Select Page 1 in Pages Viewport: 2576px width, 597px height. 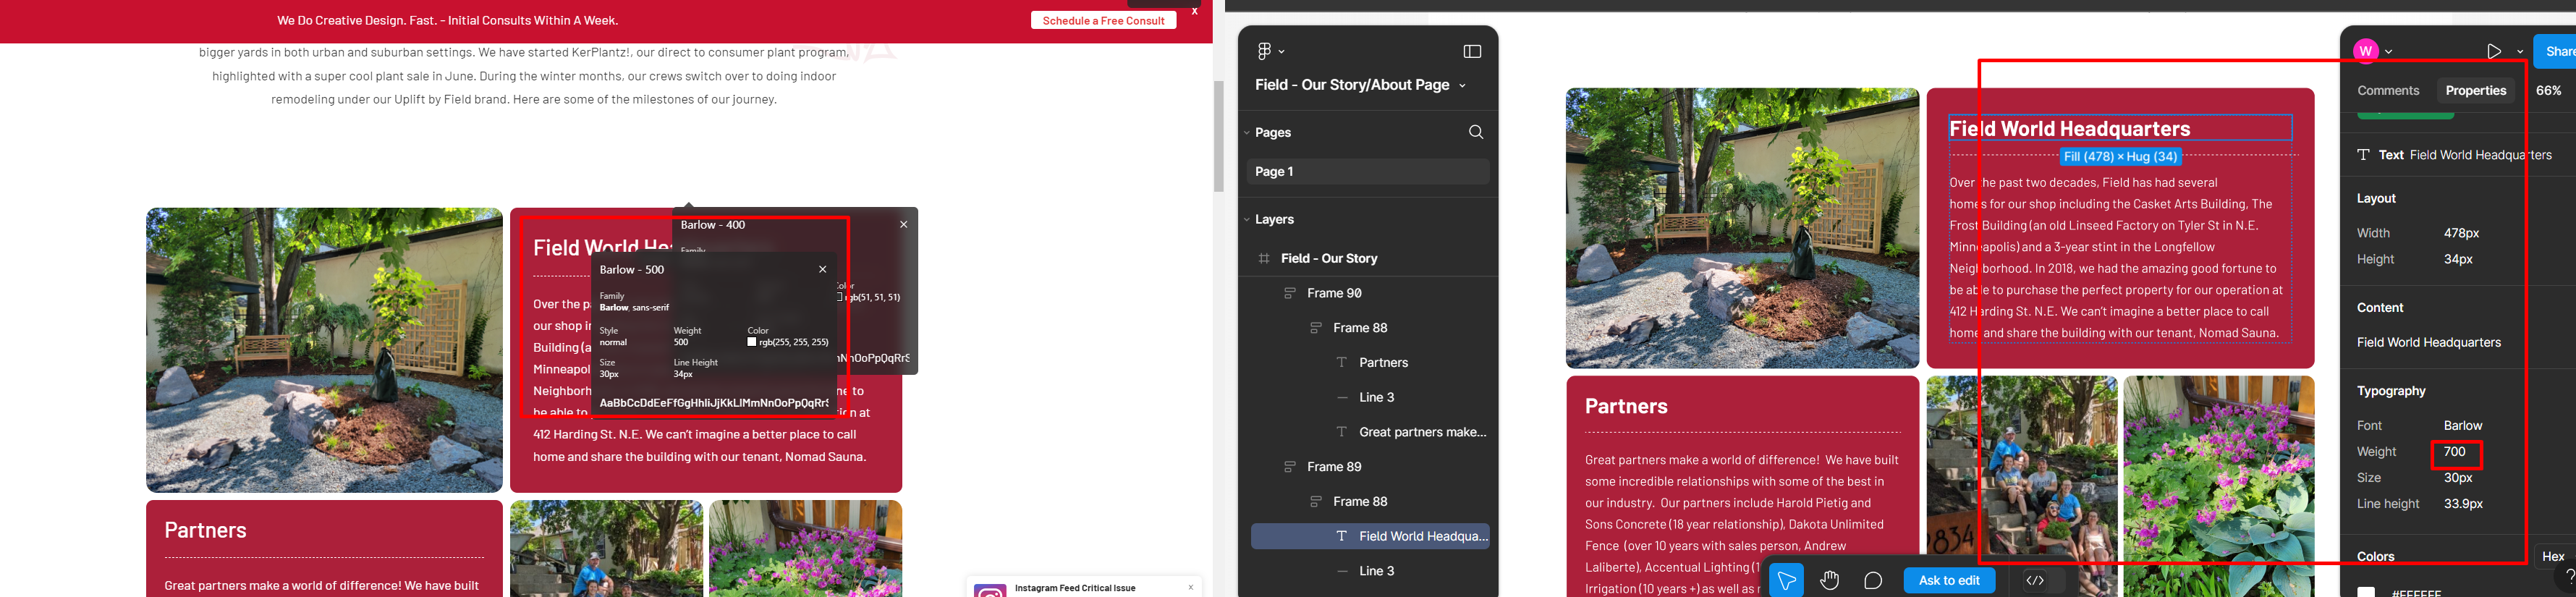(x=1368, y=171)
